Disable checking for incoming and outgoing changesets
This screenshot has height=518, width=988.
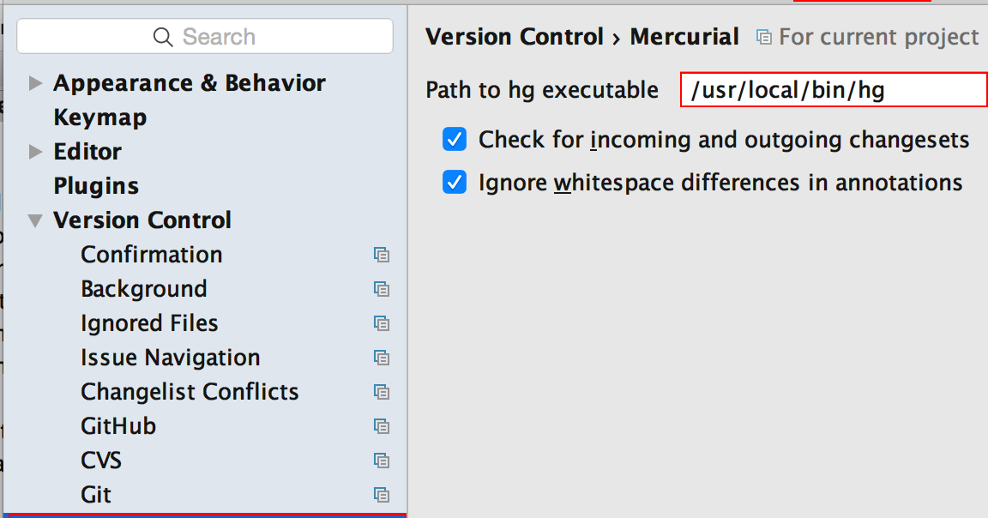(x=454, y=139)
